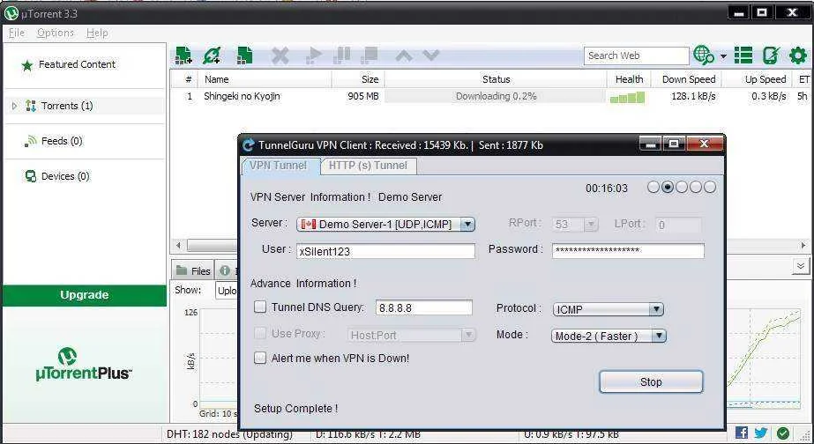This screenshot has height=444, width=814.
Task: Toggle the Use Proxy checkbox
Action: [260, 333]
